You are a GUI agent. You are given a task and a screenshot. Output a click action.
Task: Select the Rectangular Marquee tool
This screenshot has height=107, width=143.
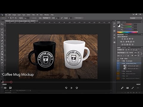click(2, 27)
